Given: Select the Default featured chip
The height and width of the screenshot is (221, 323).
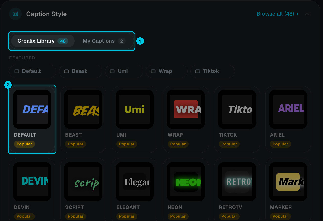Looking at the screenshot, I should [x=33, y=71].
